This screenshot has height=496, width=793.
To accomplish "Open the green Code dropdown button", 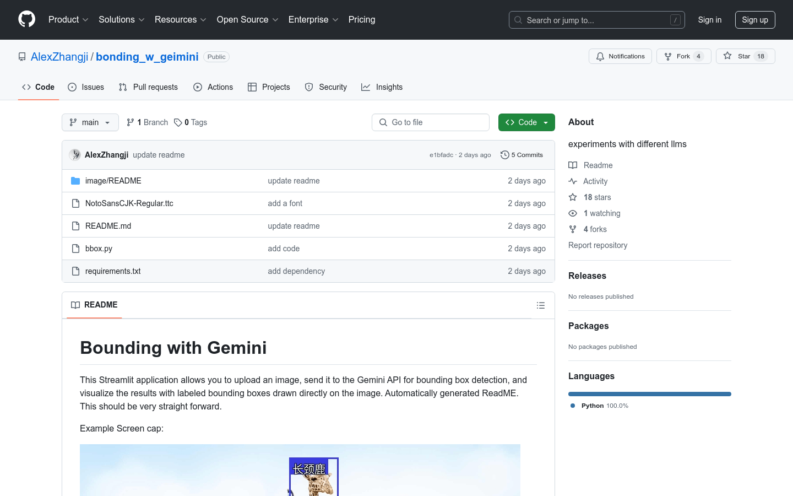I will [526, 122].
